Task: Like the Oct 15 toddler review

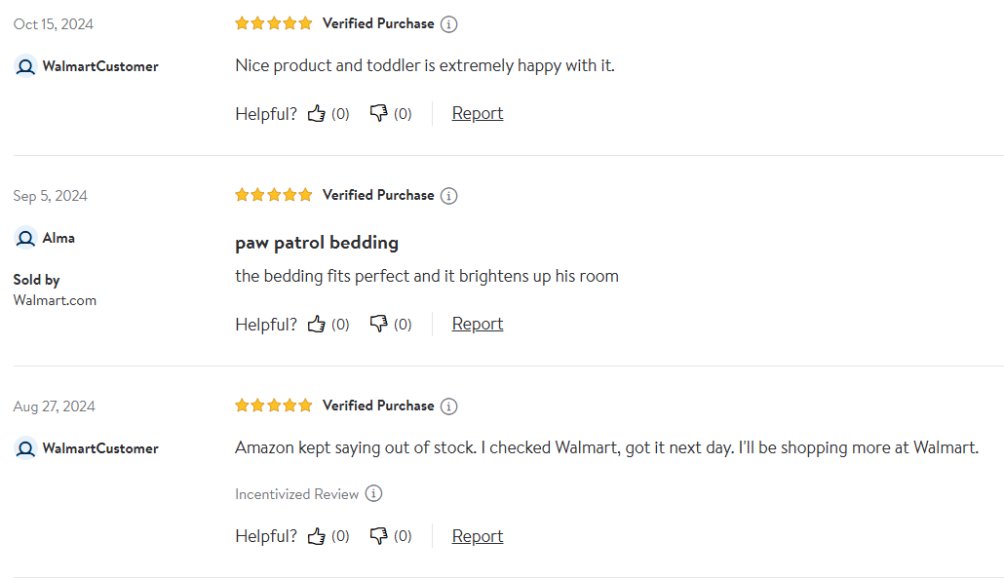Action: (317, 113)
